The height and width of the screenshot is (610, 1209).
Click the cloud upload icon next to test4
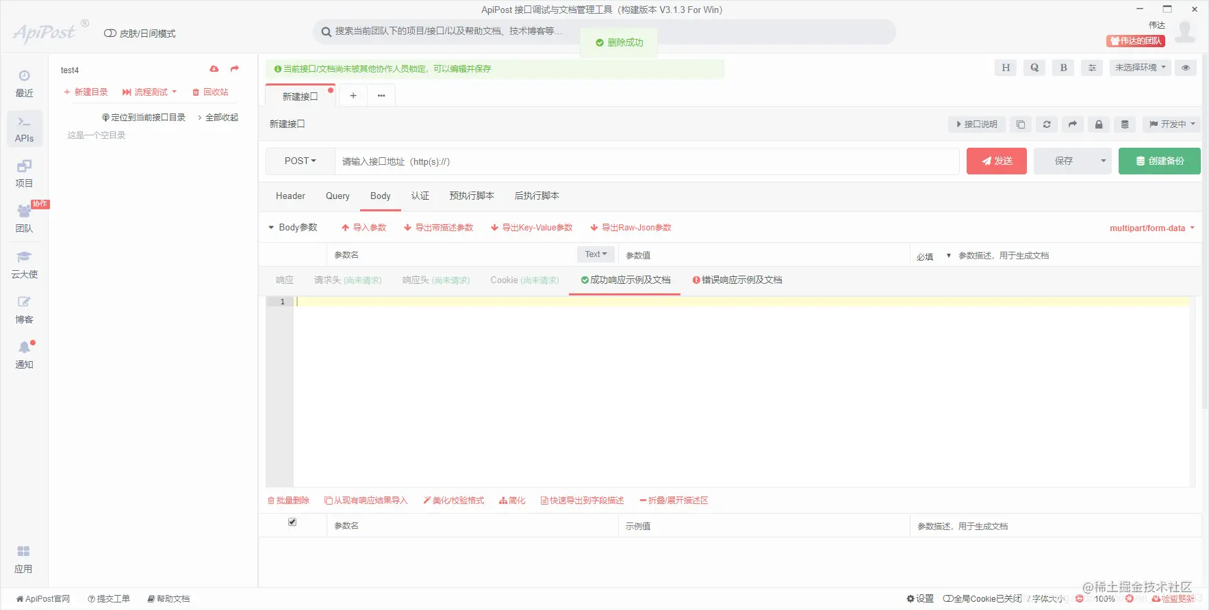(214, 69)
